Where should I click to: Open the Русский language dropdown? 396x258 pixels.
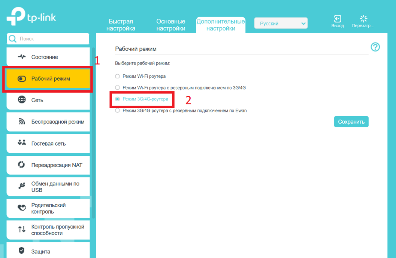pyautogui.click(x=281, y=23)
